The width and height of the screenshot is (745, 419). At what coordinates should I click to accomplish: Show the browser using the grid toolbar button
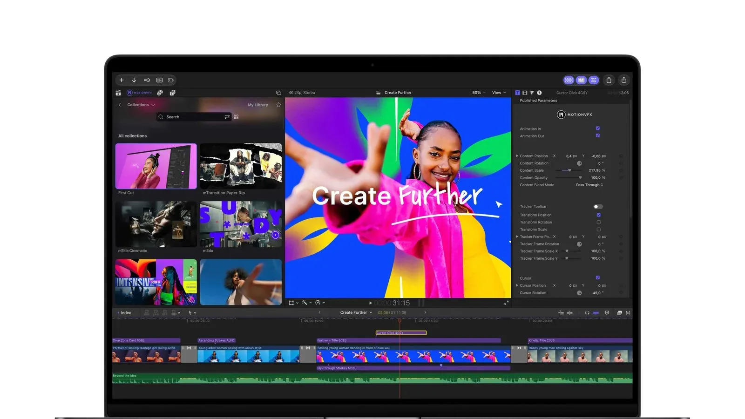569,80
